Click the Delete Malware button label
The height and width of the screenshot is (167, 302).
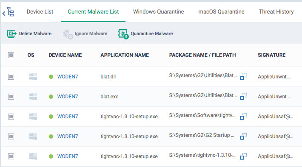click(x=35, y=33)
